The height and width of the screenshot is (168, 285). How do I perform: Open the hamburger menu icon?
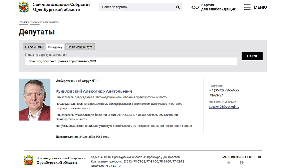247,7
